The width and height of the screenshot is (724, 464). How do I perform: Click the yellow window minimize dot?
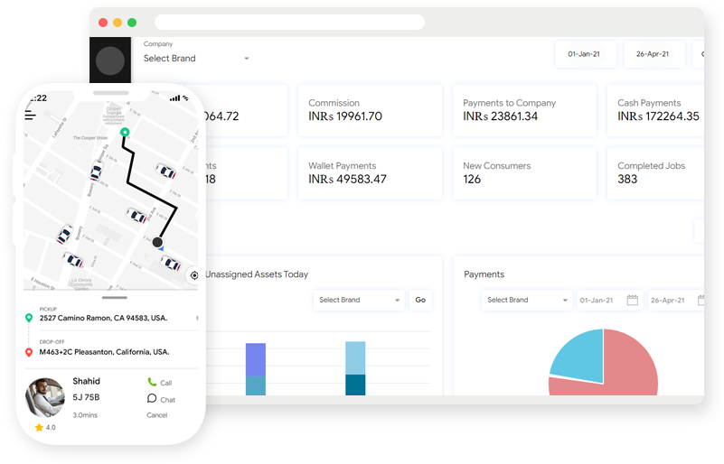tap(118, 23)
